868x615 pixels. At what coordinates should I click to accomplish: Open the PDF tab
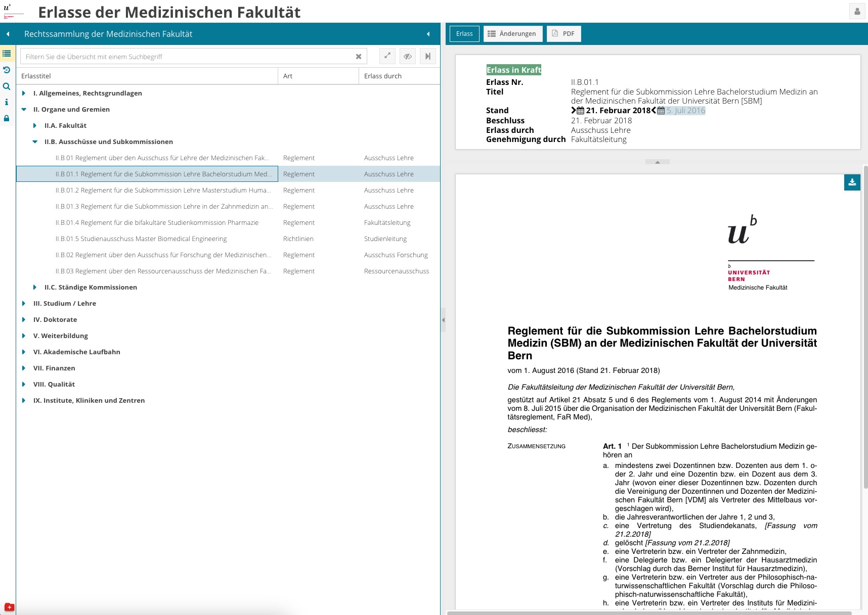pos(563,34)
